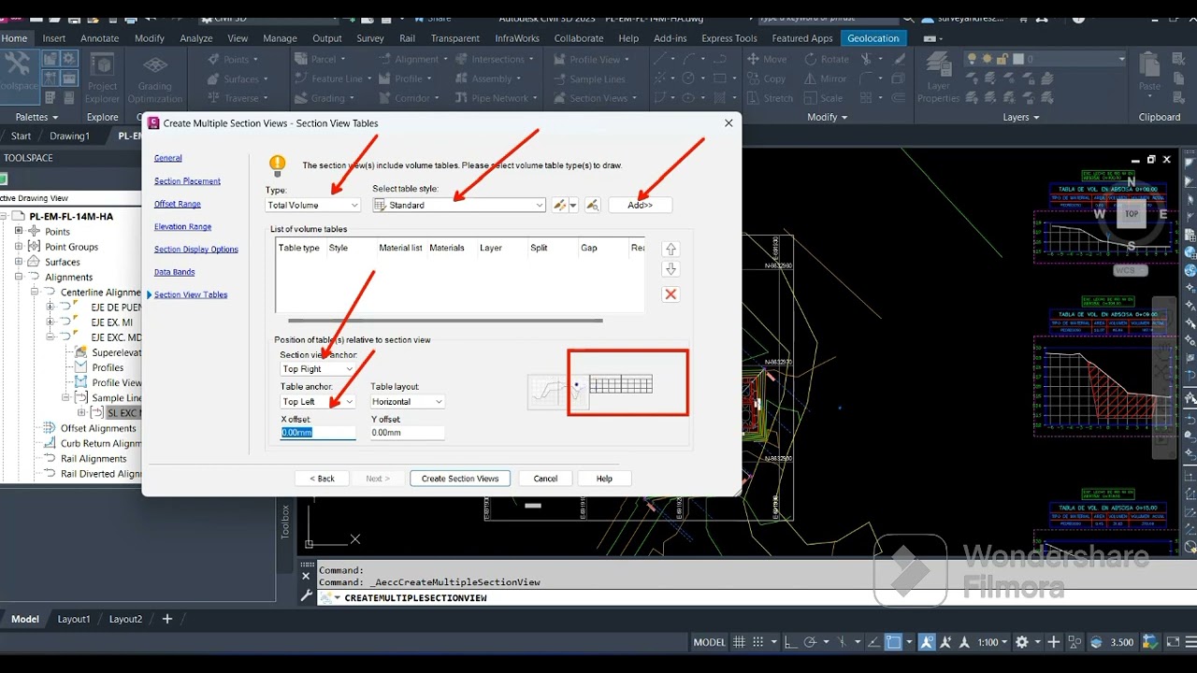The width and height of the screenshot is (1197, 673).
Task: Go to Section Display Options link
Action: point(196,250)
